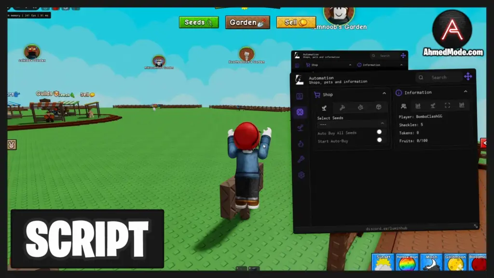Click the shopping cart icon beside Shop
Screen dimensions: 494x278
point(317,95)
